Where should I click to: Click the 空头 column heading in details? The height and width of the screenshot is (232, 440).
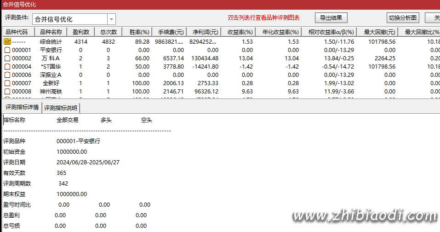(x=147, y=120)
